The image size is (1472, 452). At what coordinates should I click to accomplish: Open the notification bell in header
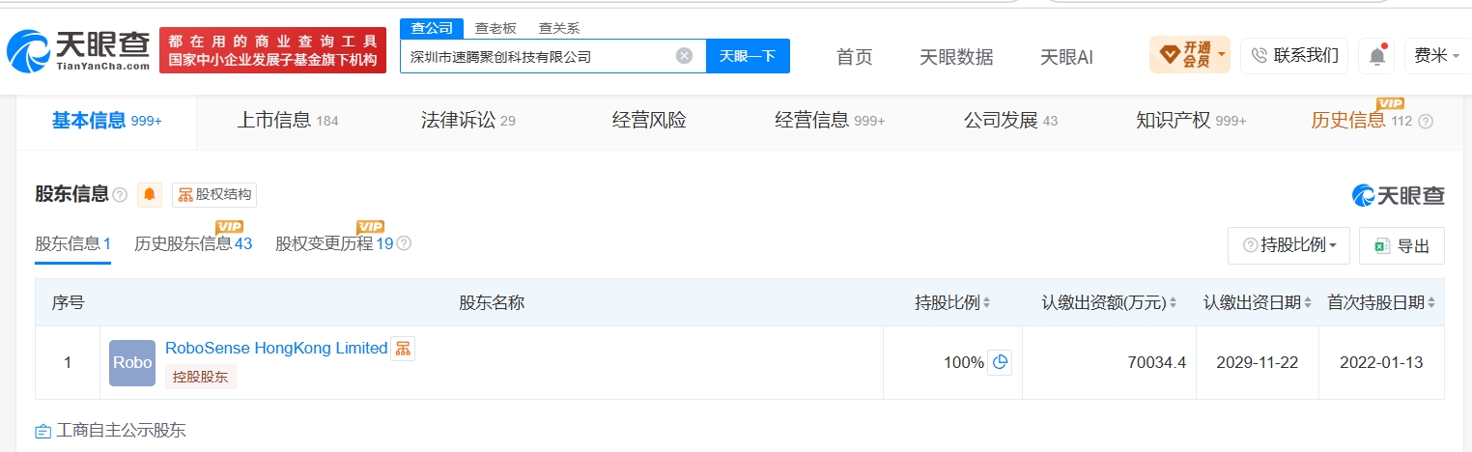(x=1376, y=56)
